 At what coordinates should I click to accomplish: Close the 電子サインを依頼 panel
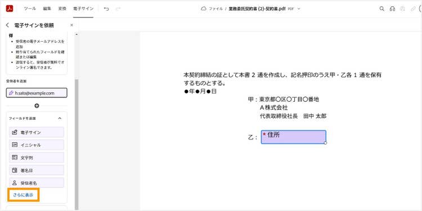click(x=71, y=25)
